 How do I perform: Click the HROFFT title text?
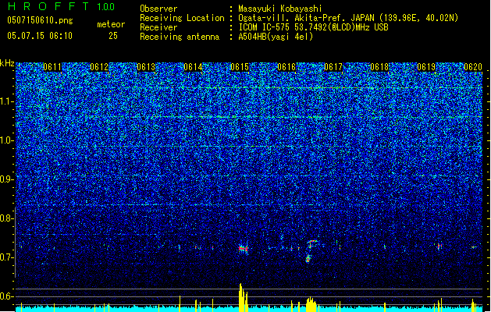click(48, 6)
